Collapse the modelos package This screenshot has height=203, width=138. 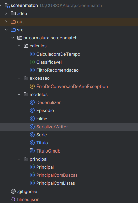[x=19, y=94]
